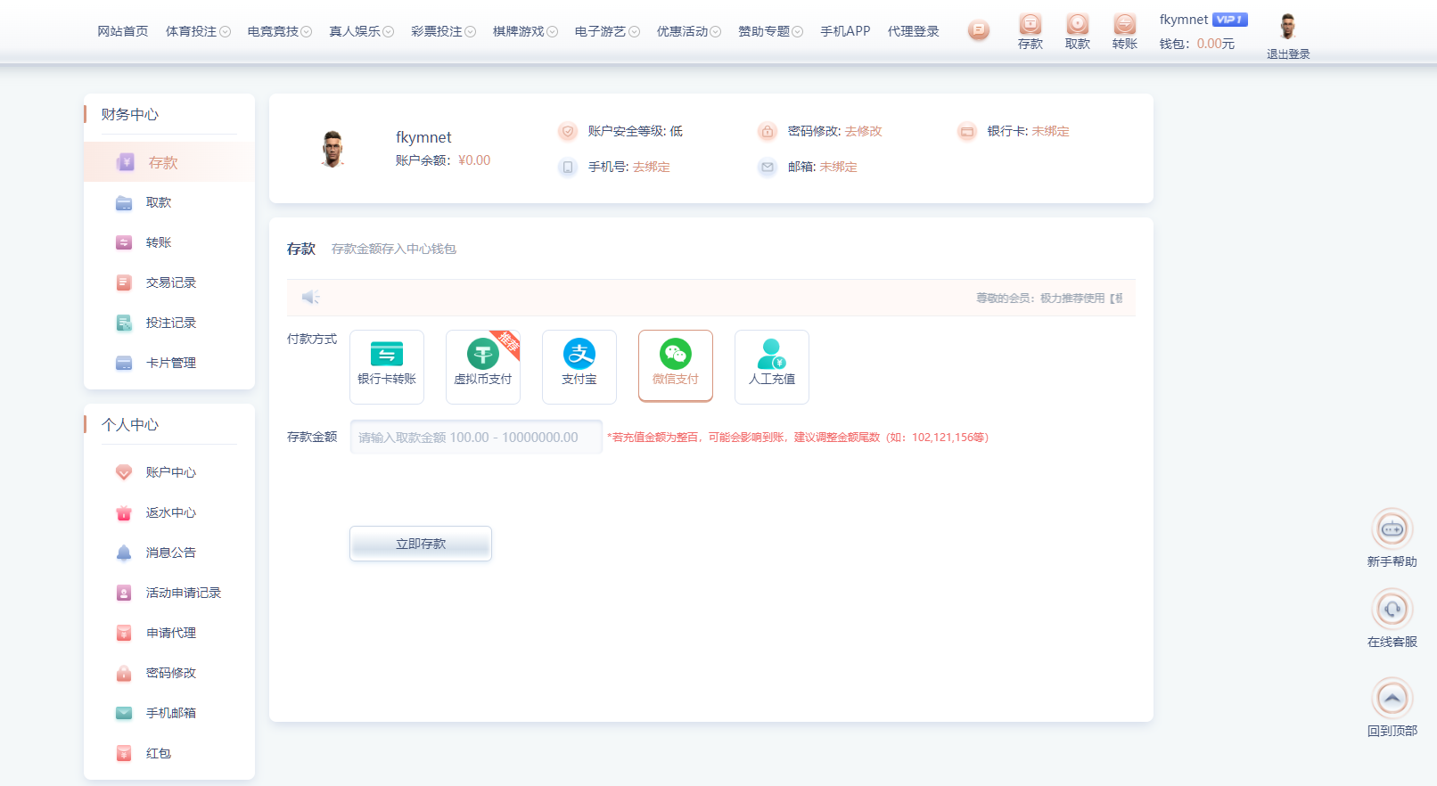Open the orange message icon in header
This screenshot has width=1437, height=786.
click(979, 30)
